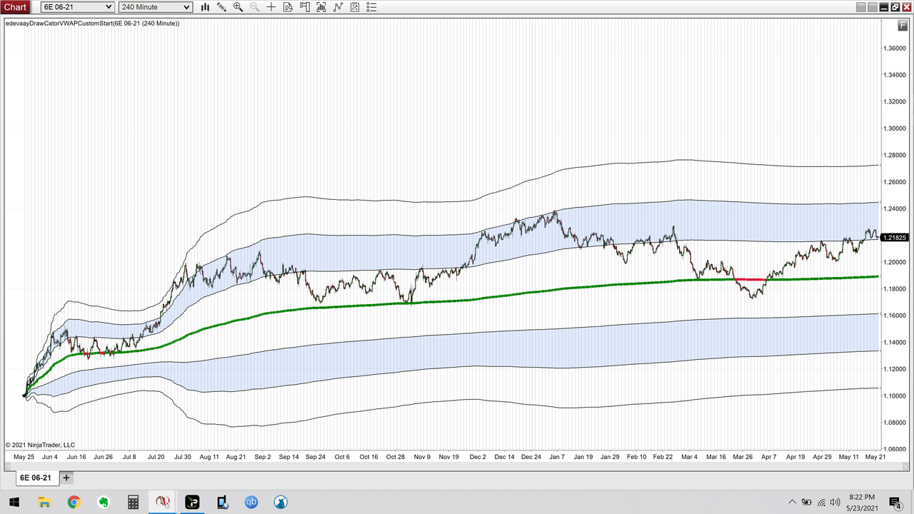914x514 pixels.
Task: Open the Strategies zigzag icon
Action: pos(338,6)
